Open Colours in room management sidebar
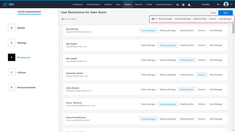Viewport: 235px width, 132px height. [22, 72]
